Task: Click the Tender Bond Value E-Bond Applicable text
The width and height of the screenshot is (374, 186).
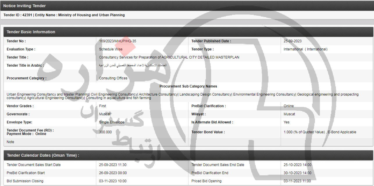Action: pos(320,132)
